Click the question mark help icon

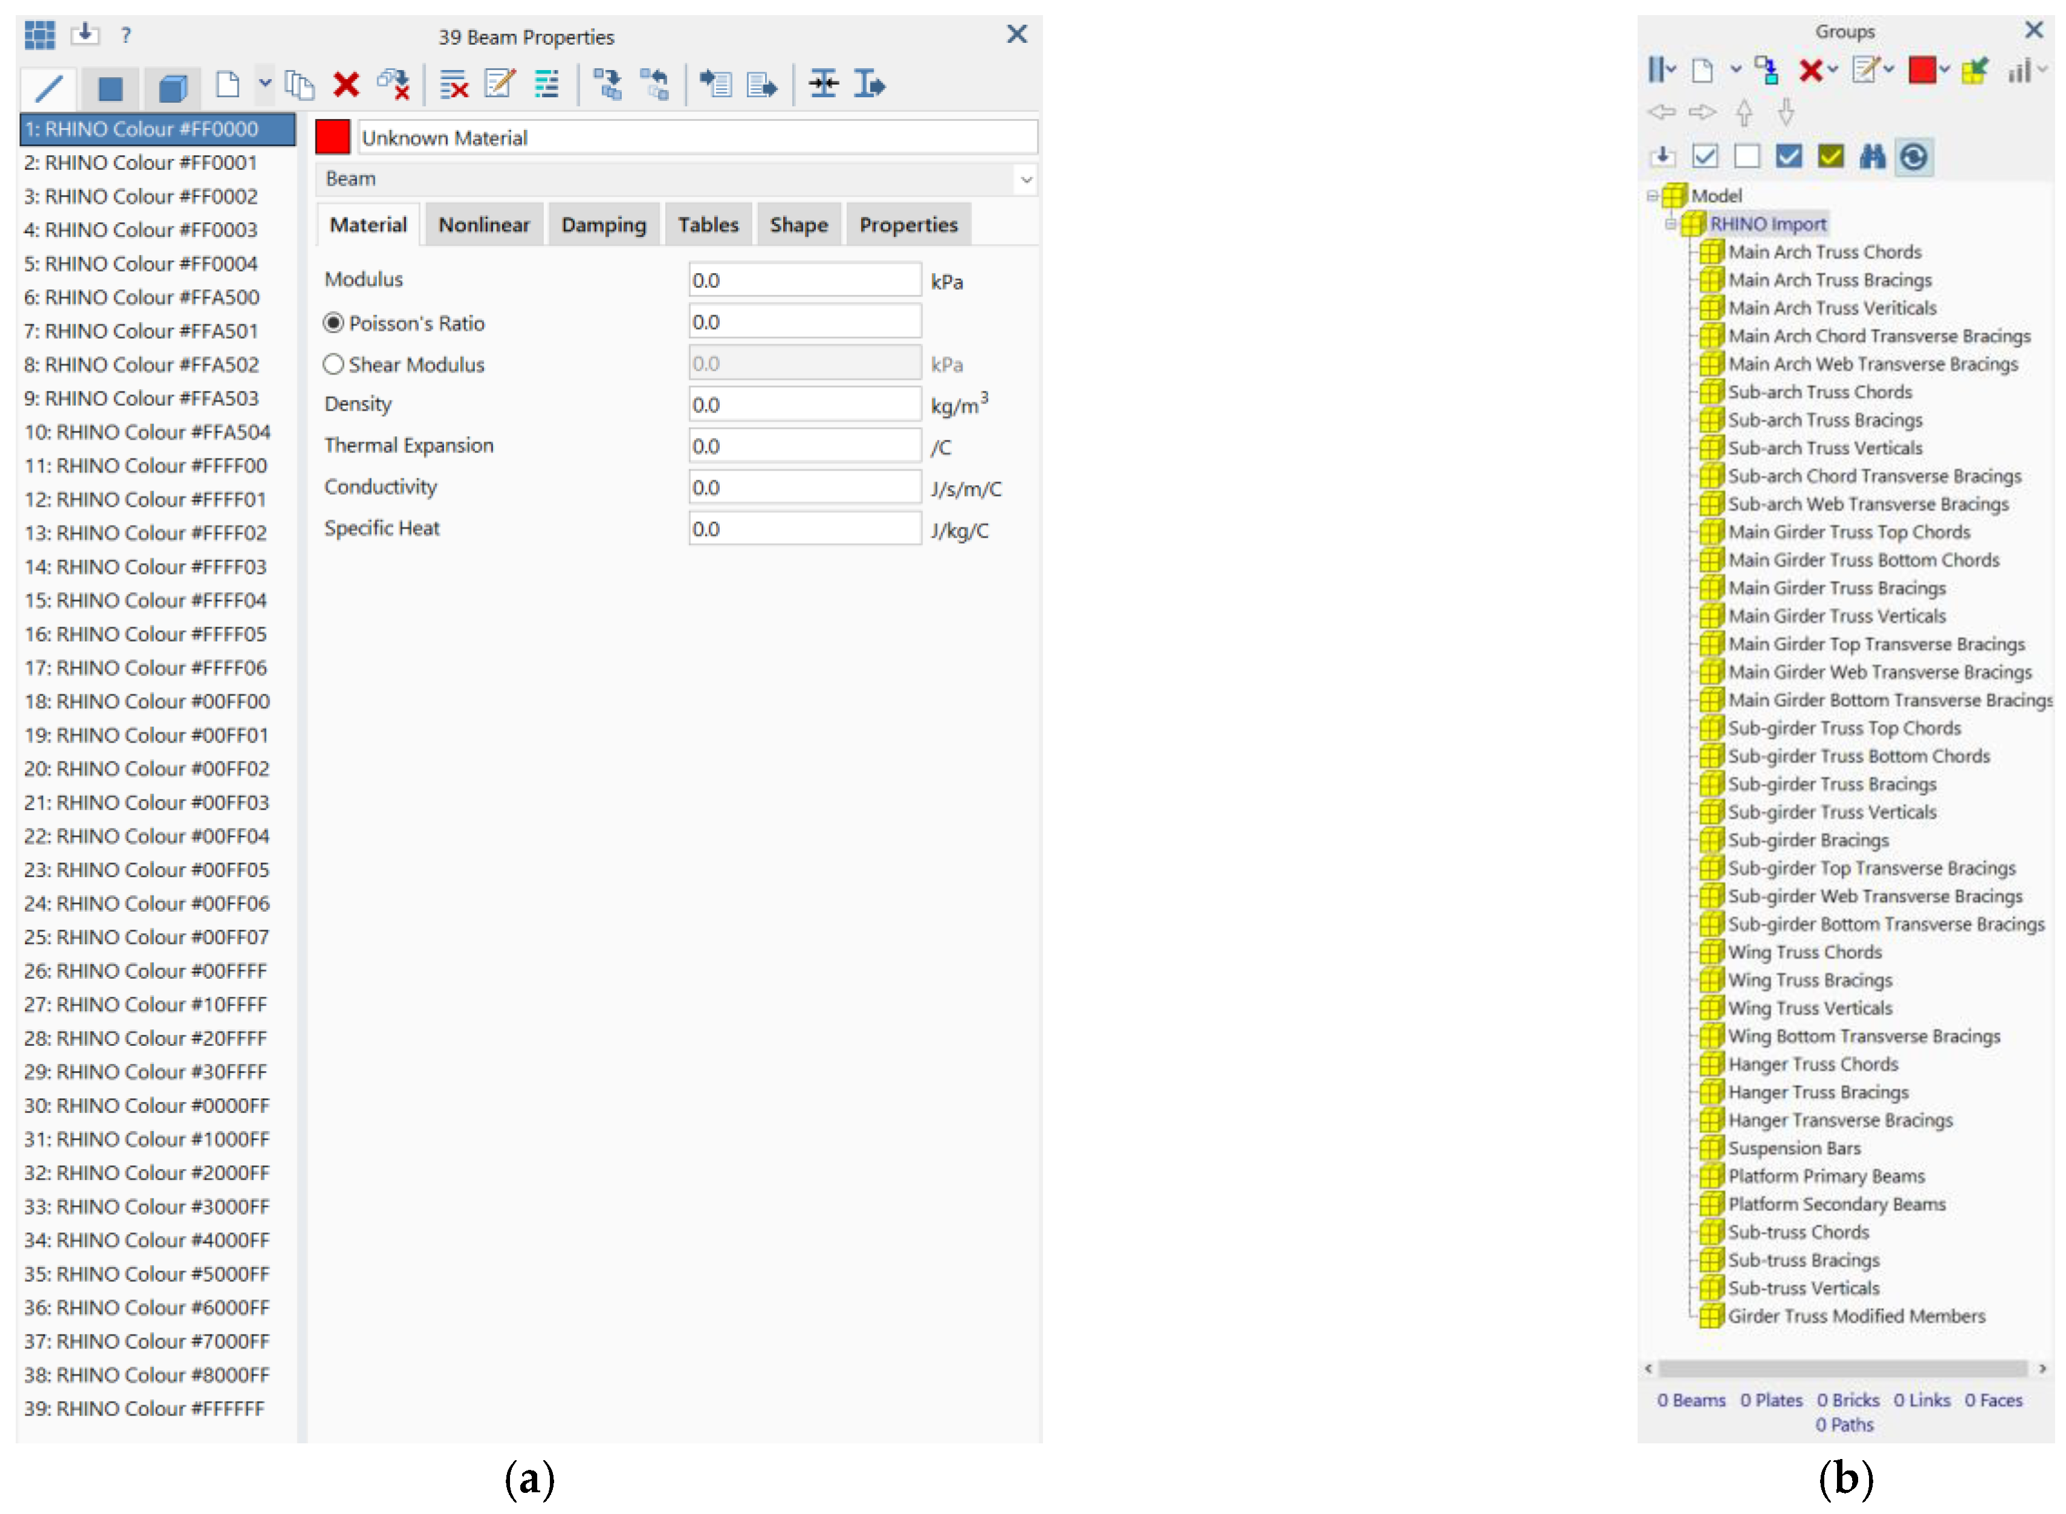click(x=126, y=36)
